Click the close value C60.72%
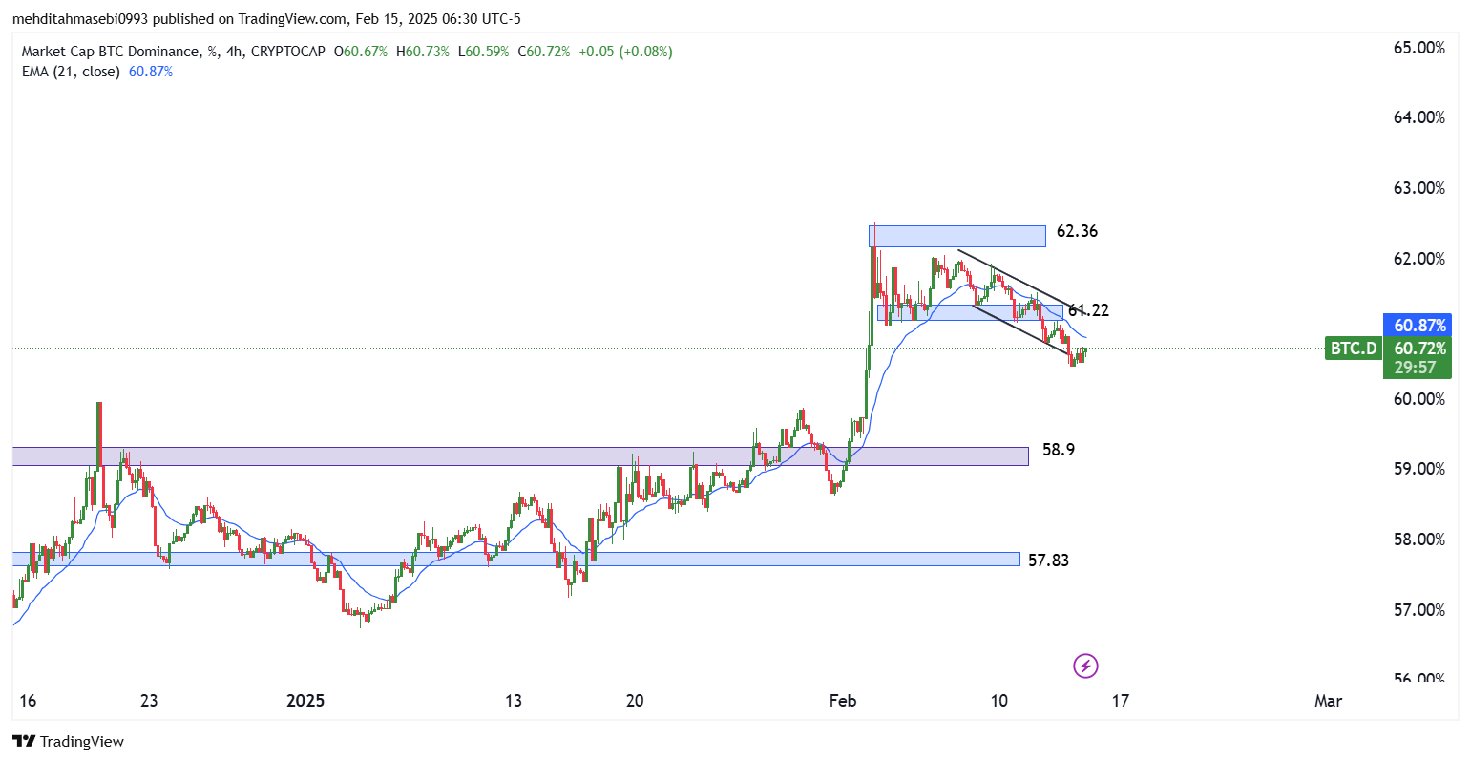Screen dimensions: 1471x762 pos(544,52)
